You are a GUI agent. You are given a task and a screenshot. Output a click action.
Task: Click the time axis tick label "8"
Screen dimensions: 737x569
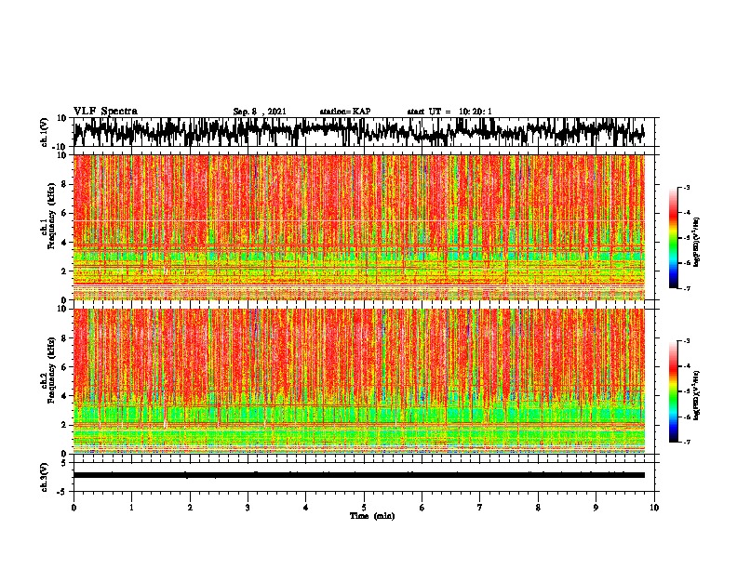tap(538, 508)
